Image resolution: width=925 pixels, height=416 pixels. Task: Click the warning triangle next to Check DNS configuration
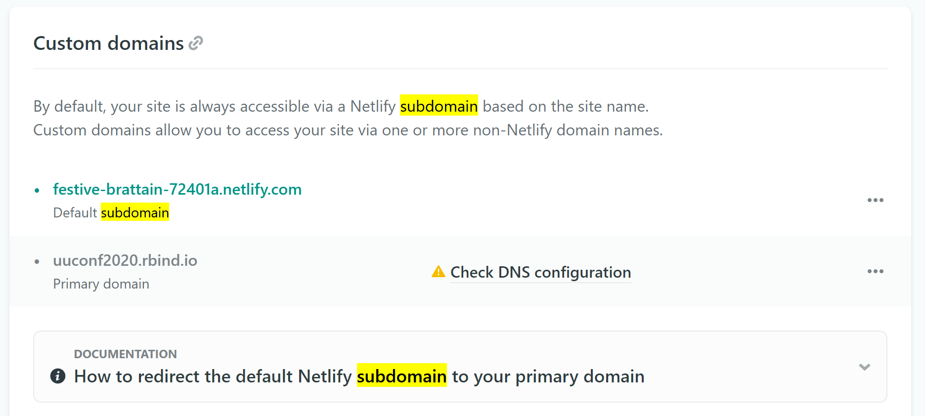click(x=438, y=272)
